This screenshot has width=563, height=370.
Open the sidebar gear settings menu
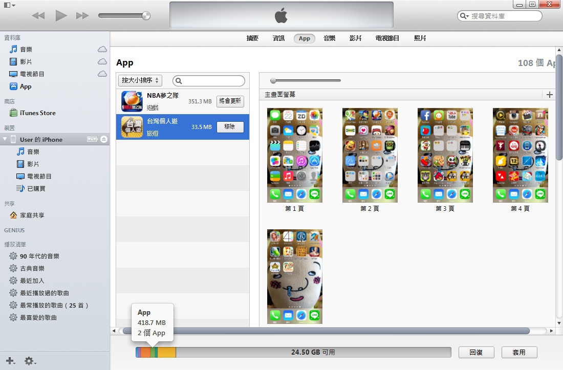[30, 361]
